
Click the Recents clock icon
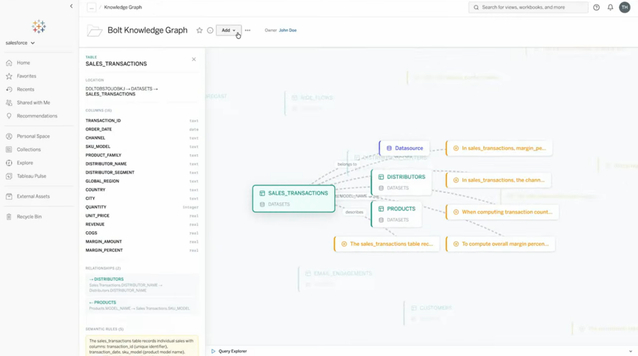click(x=9, y=90)
